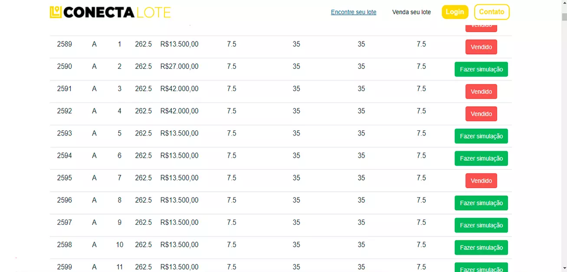
Task: Click block letter A in row 2594
Action: tap(94, 155)
